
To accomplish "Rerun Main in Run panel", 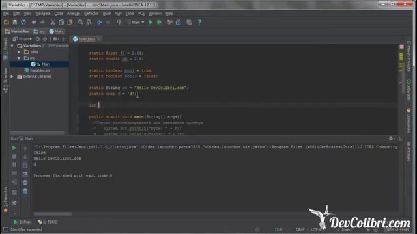I will (x=14, y=148).
